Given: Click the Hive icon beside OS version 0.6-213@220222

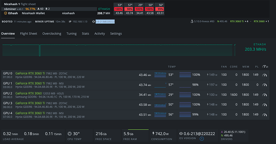Looking at the screenshot, I should (x=181, y=134).
